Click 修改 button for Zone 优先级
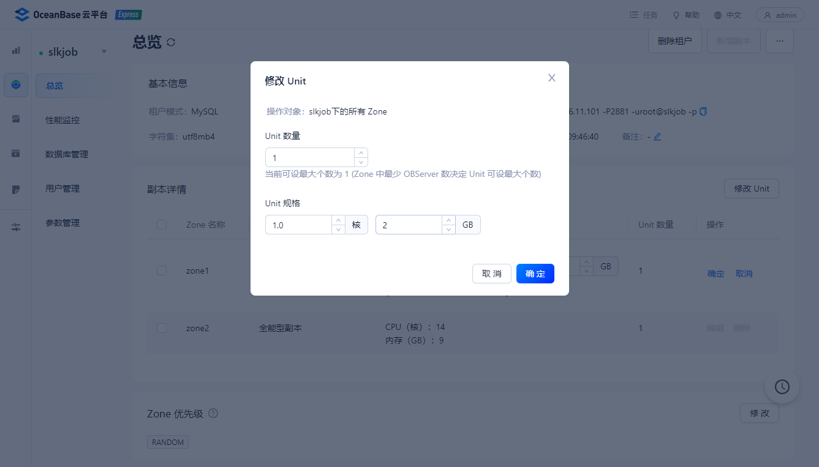Viewport: 819px width, 467px height. (760, 413)
